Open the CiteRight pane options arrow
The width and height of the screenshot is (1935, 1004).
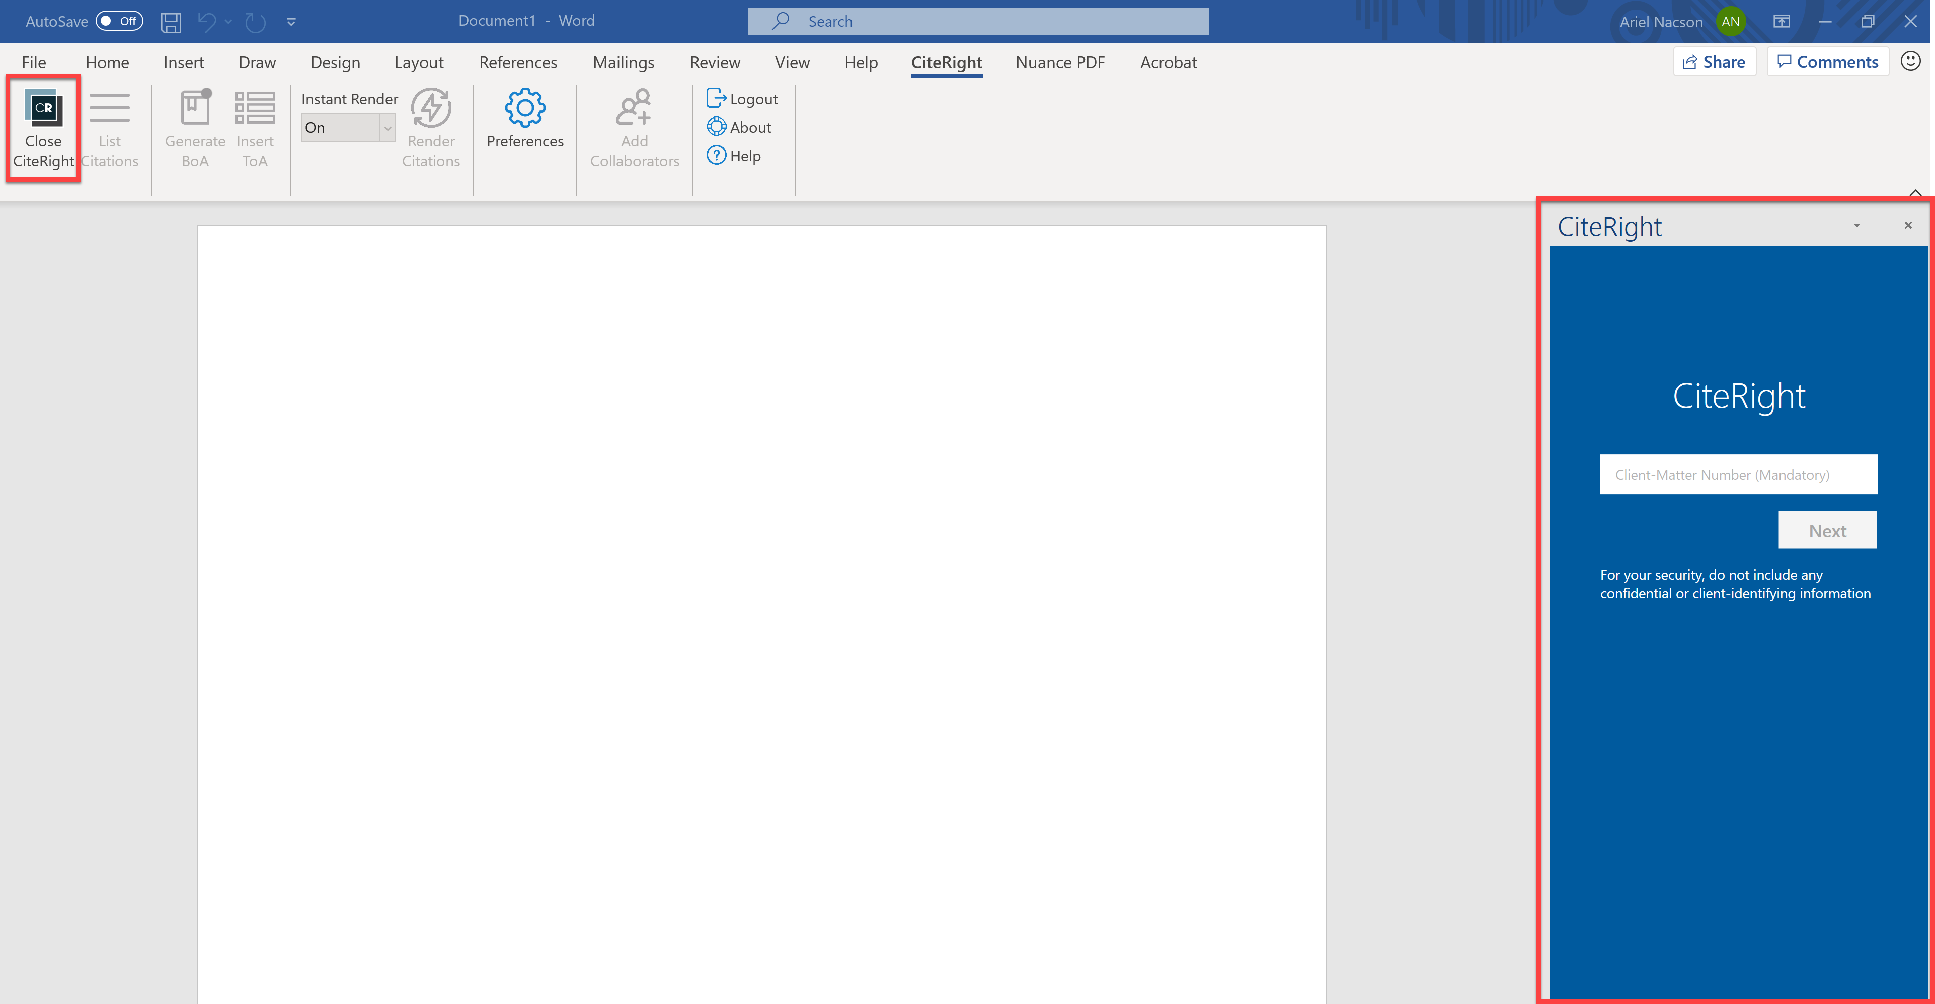1857,225
